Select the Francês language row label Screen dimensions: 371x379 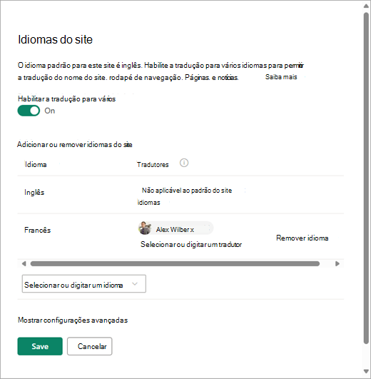(x=37, y=230)
